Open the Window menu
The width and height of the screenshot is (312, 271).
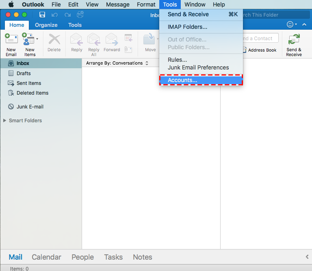pyautogui.click(x=195, y=4)
